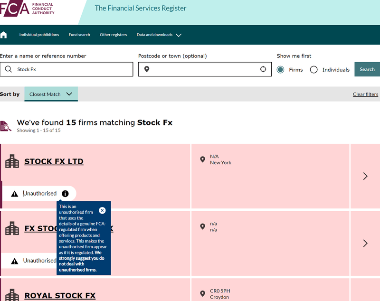Focus the Postcode or town field

pyautogui.click(x=205, y=69)
